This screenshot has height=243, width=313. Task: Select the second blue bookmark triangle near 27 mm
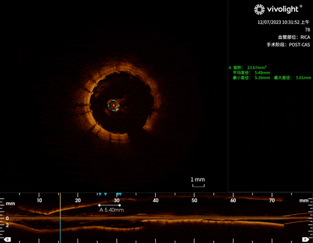coord(106,194)
